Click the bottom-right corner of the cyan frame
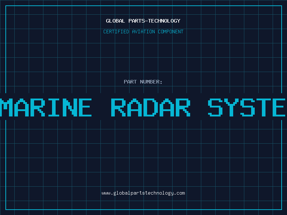The image size is (287, 215). pyautogui.click(x=281, y=209)
